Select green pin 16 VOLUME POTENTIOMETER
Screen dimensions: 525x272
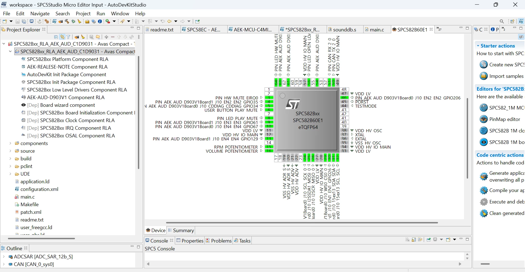point(269,151)
